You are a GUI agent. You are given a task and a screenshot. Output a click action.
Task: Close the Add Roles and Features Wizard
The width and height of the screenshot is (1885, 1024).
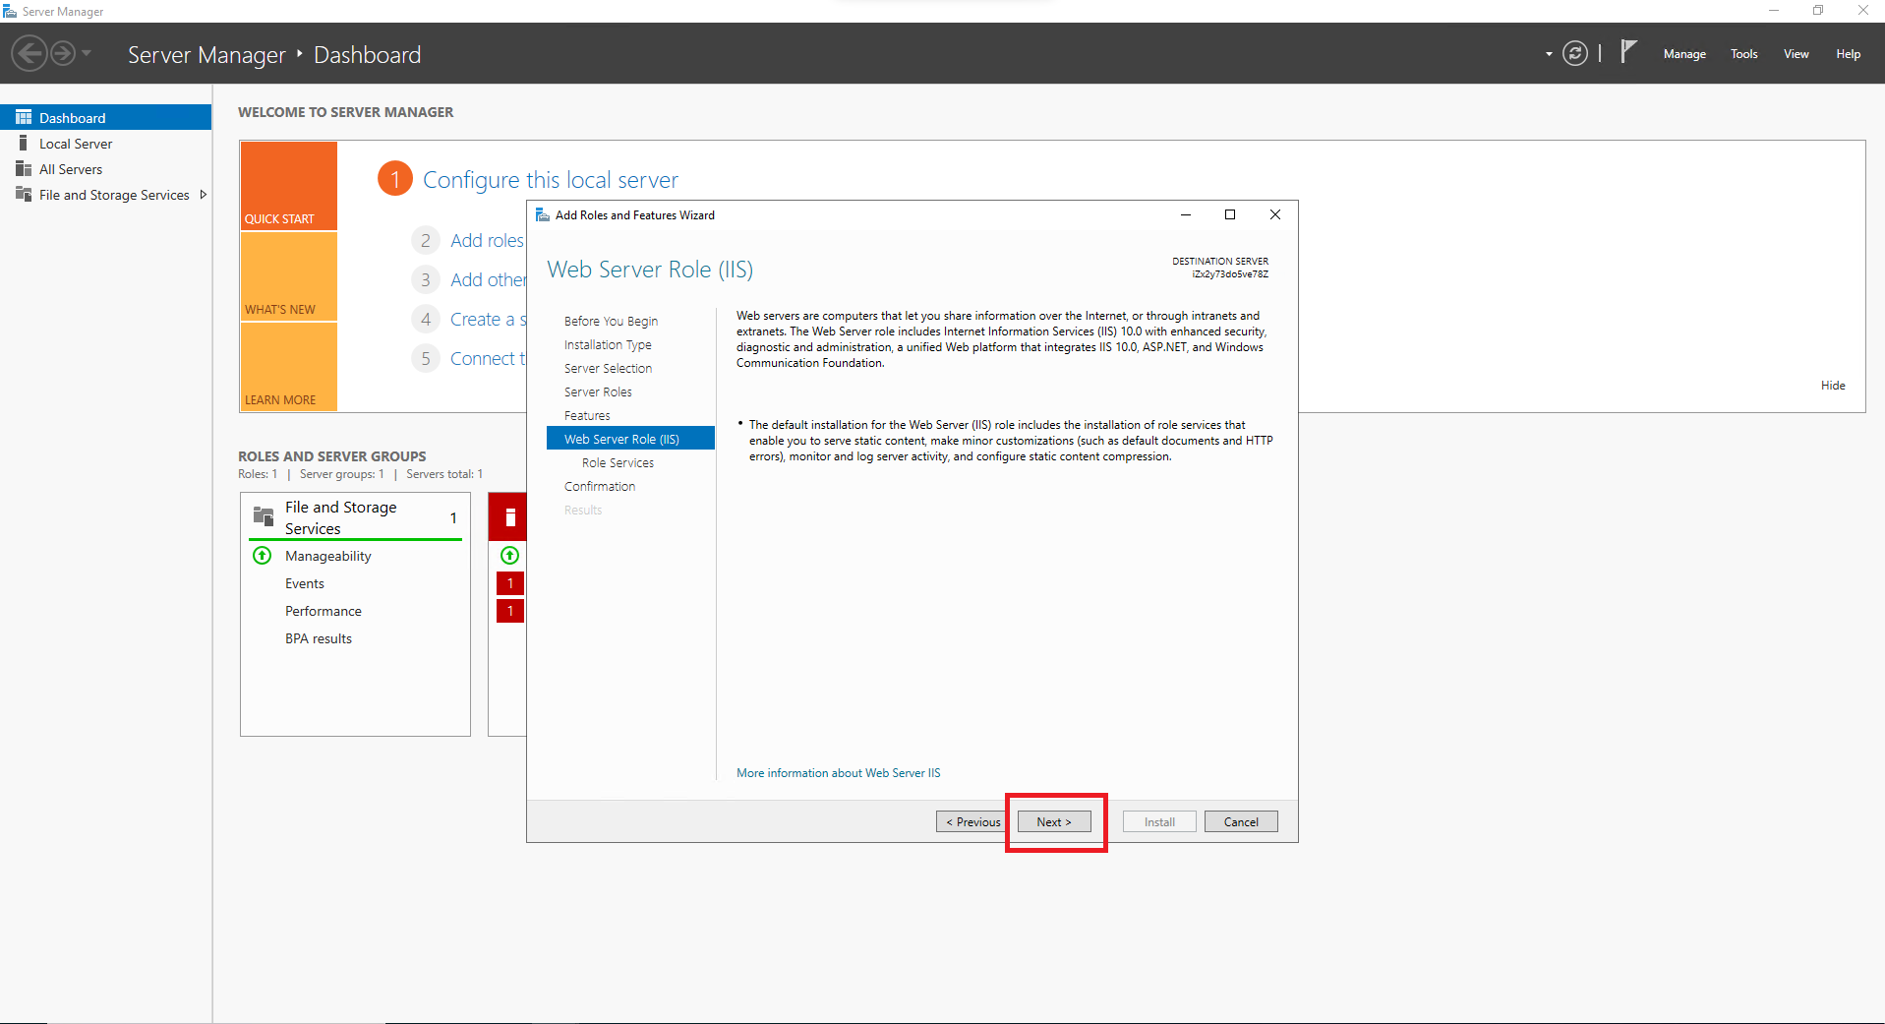(1275, 214)
